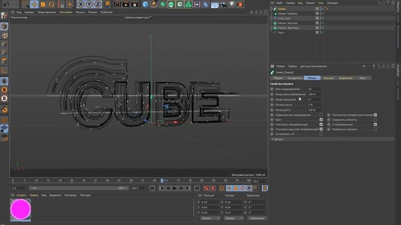The height and width of the screenshot is (225, 401).
Task: Add a Cube primitive from toolbar
Action: pos(145,4)
